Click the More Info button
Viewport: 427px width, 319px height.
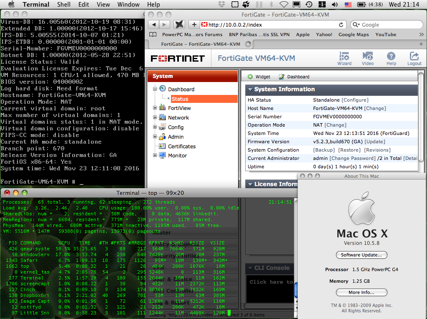pyautogui.click(x=362, y=292)
